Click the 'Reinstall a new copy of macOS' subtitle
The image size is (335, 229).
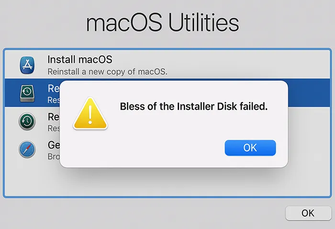coord(107,72)
